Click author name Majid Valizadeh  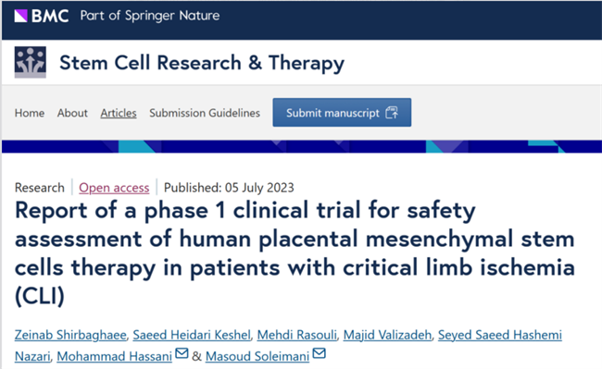pyautogui.click(x=387, y=335)
